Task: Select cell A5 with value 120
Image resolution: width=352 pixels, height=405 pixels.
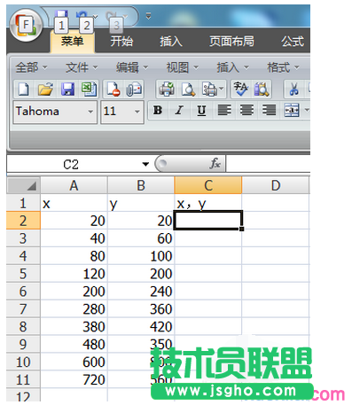Action: coord(74,274)
